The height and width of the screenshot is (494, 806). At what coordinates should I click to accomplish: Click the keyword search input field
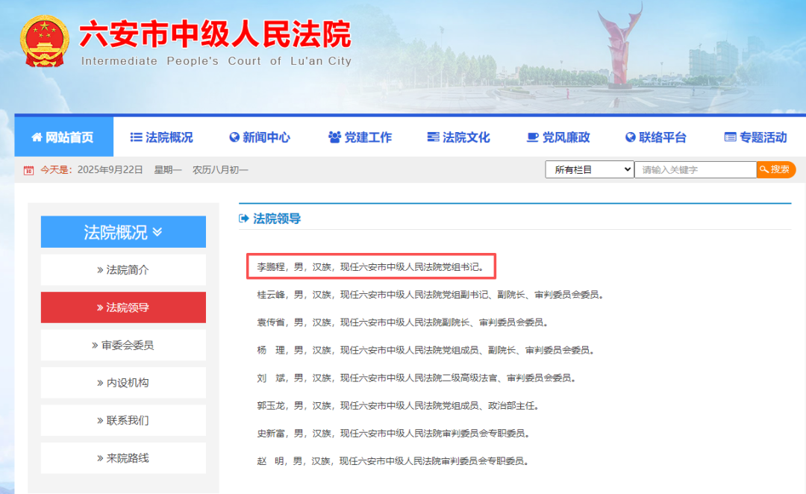click(695, 169)
